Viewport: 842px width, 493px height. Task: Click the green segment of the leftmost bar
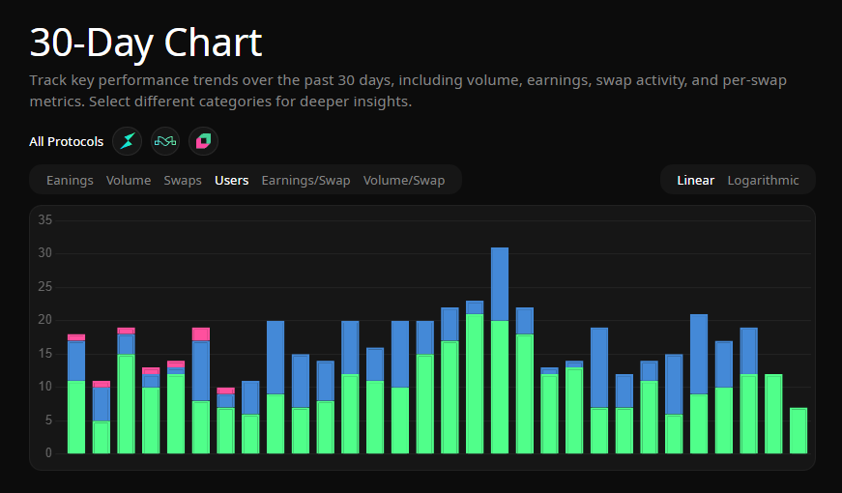pos(76,417)
